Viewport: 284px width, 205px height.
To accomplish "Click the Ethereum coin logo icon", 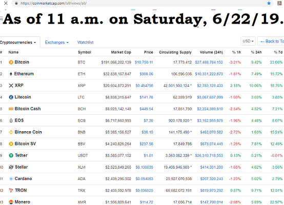I will pyautogui.click(x=11, y=74).
